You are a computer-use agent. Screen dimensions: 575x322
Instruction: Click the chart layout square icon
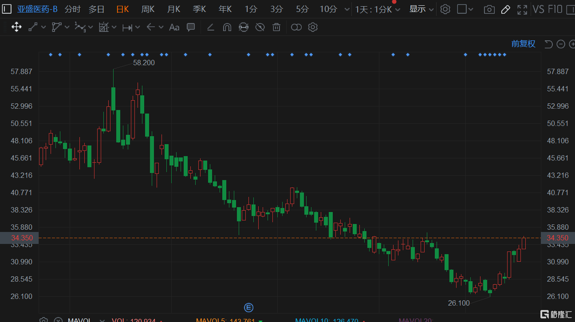coord(462,9)
